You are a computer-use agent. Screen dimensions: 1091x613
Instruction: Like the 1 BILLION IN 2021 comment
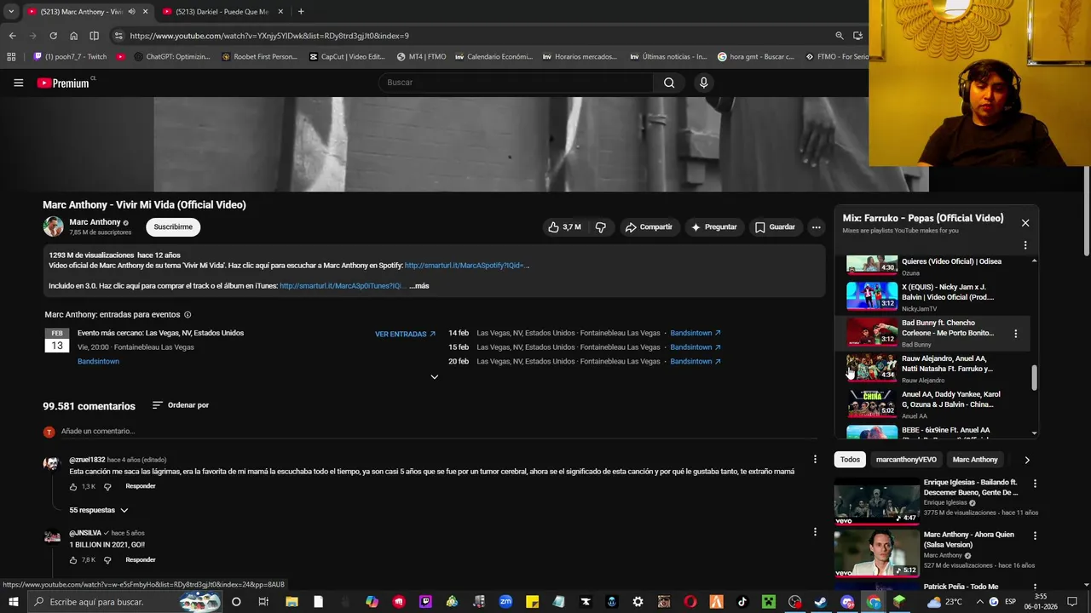73,560
